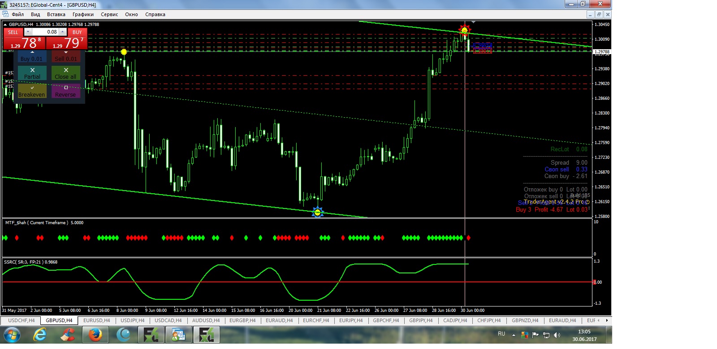Click the MTF_Shah indicator label
The image size is (717, 349).
(44, 222)
